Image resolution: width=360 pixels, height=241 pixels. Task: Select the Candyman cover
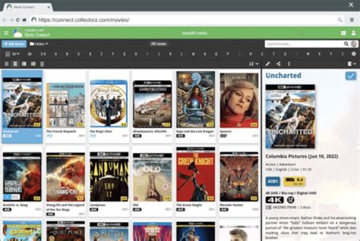coord(109,177)
